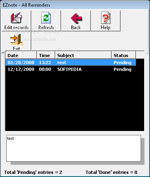Select the 05/28/2008 reminder date
Image resolution: width=150 pixels, height=177 pixels.
(21, 63)
